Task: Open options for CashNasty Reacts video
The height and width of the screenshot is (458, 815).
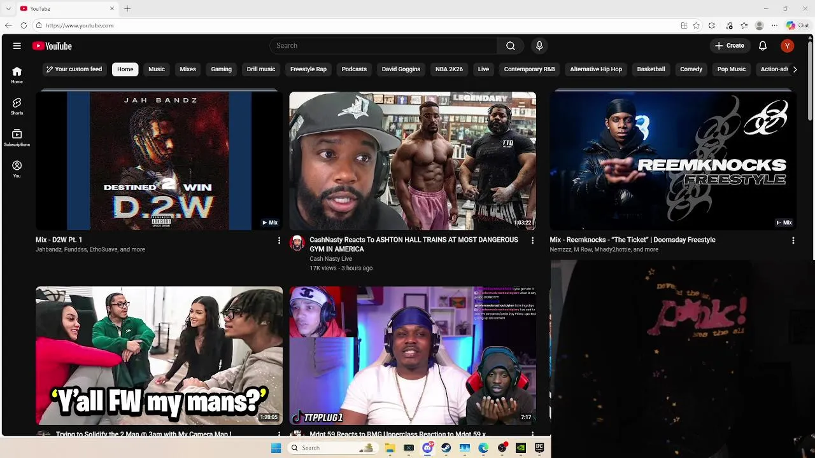Action: pos(532,240)
